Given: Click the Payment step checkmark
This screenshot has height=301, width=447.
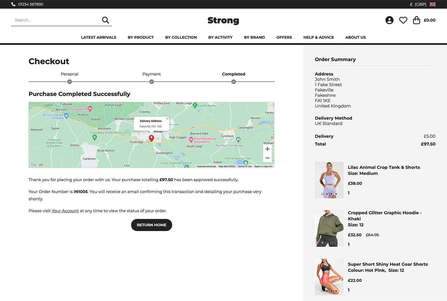Looking at the screenshot, I should [152, 82].
